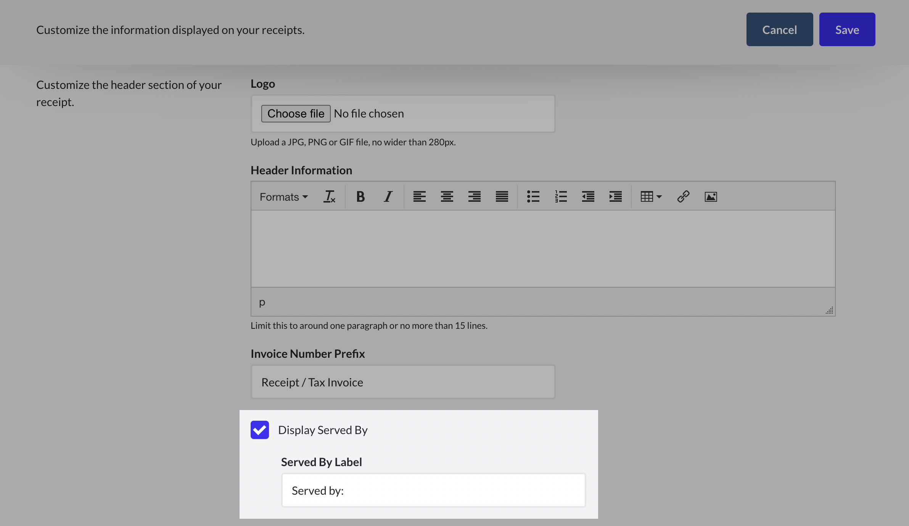Uncheck Display Served By
This screenshot has height=526, width=909.
tap(260, 430)
